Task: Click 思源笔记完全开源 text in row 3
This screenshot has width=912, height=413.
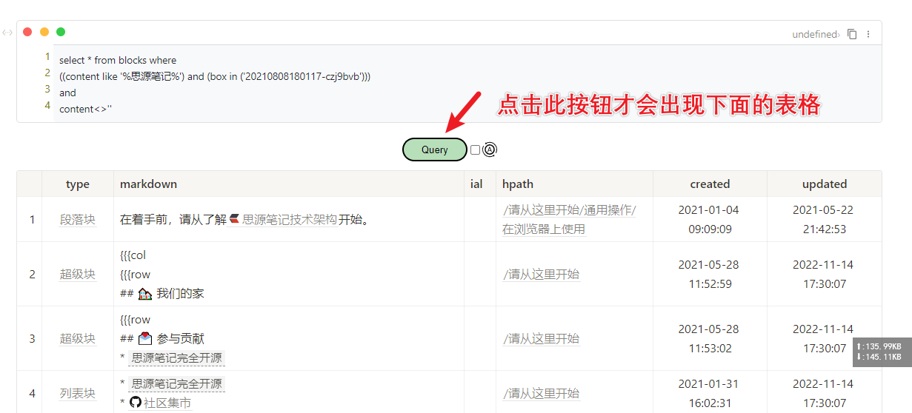Action: pos(176,358)
